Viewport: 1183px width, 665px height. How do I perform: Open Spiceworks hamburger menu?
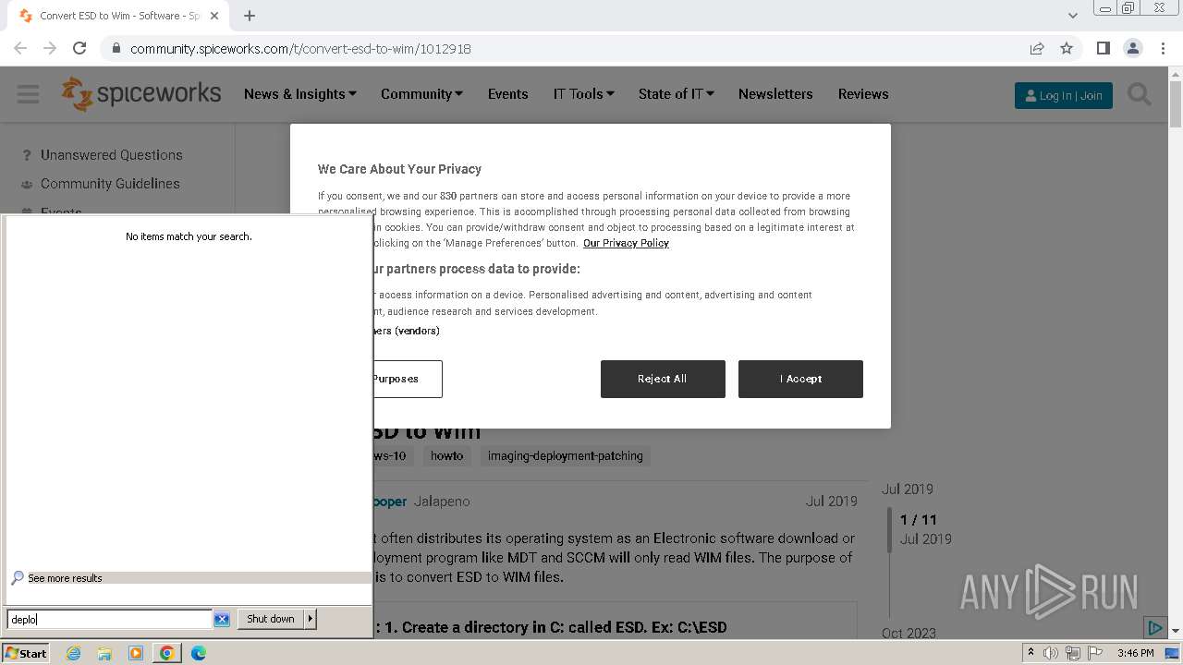28,94
